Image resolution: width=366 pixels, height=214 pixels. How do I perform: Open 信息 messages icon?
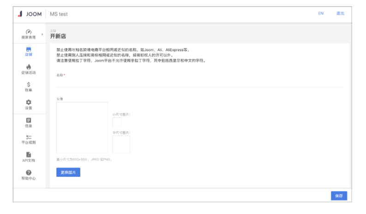pos(29,120)
